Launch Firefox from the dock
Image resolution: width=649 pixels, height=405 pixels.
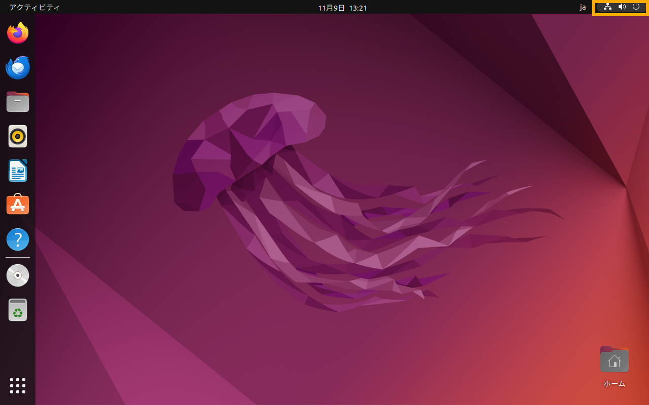[18, 33]
